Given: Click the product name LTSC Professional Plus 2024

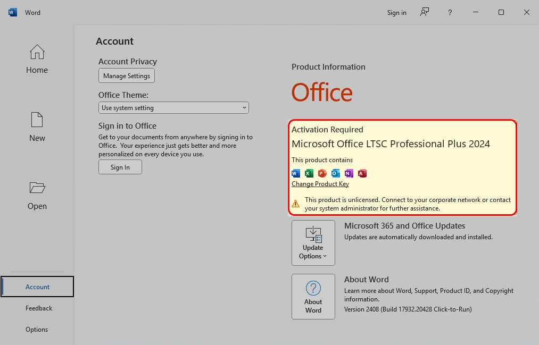Looking at the screenshot, I should point(391,144).
